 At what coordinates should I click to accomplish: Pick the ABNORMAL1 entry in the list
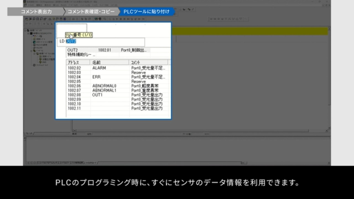click(x=104, y=90)
